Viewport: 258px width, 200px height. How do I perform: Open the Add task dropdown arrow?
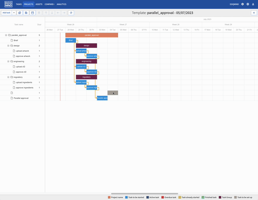point(14,13)
